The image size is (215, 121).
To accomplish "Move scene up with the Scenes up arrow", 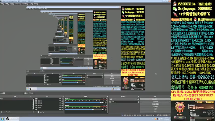I will 6,112.
